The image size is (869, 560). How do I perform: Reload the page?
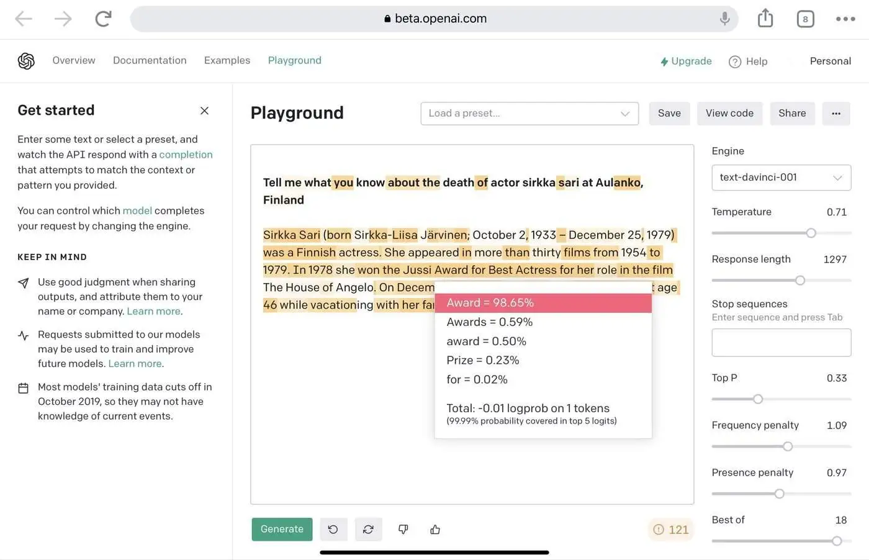[x=103, y=19]
